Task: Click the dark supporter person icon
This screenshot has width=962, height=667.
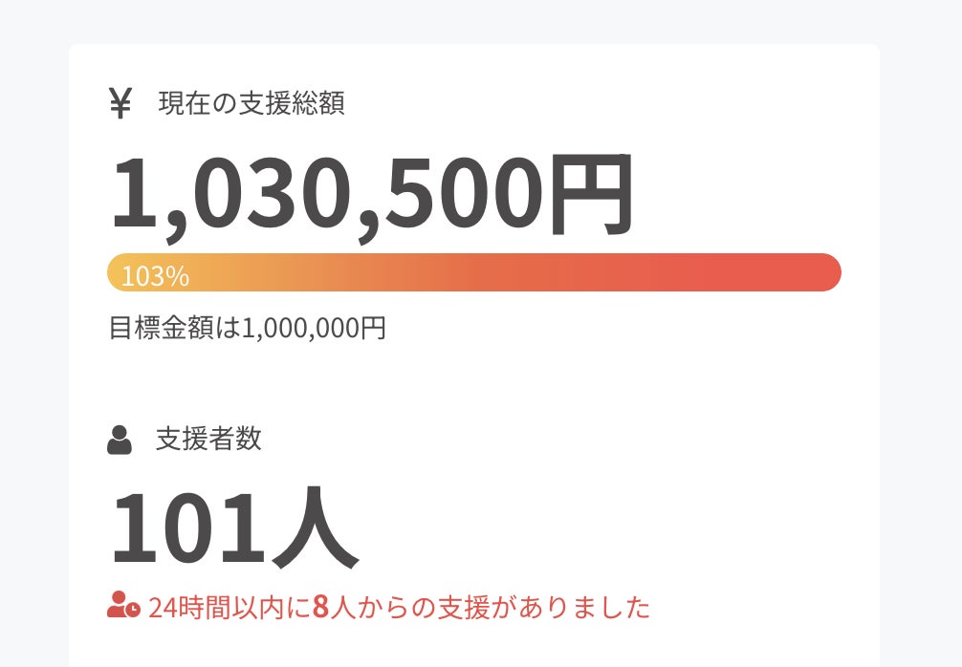Action: pyautogui.click(x=120, y=441)
